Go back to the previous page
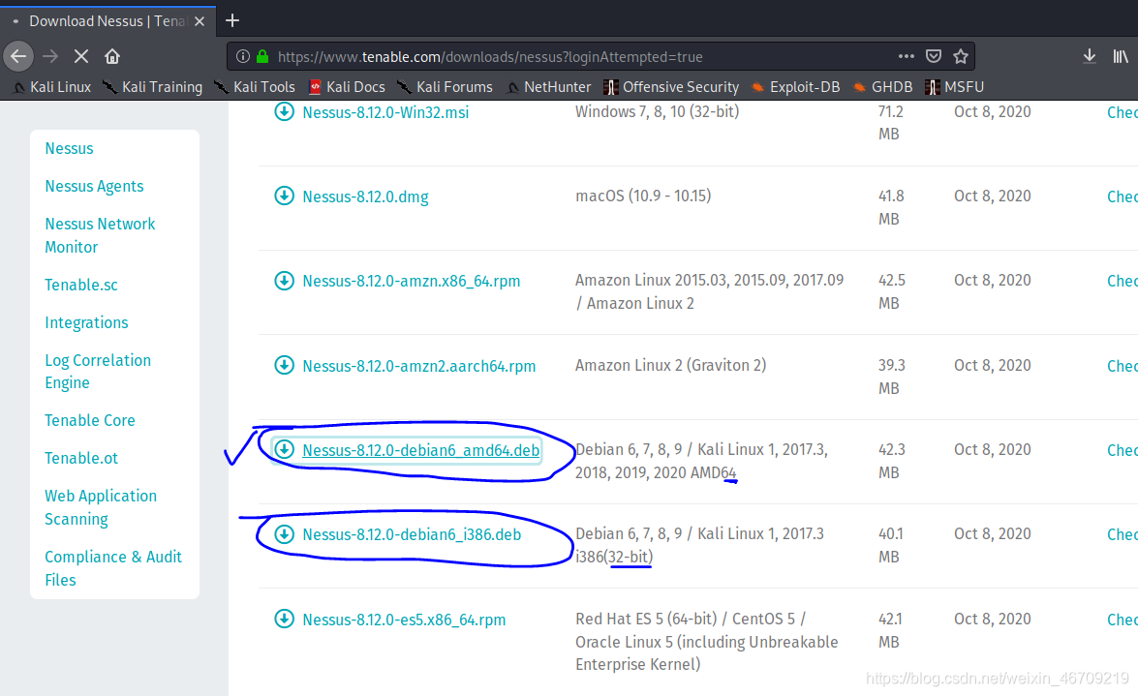1138x696 pixels. 18,56
